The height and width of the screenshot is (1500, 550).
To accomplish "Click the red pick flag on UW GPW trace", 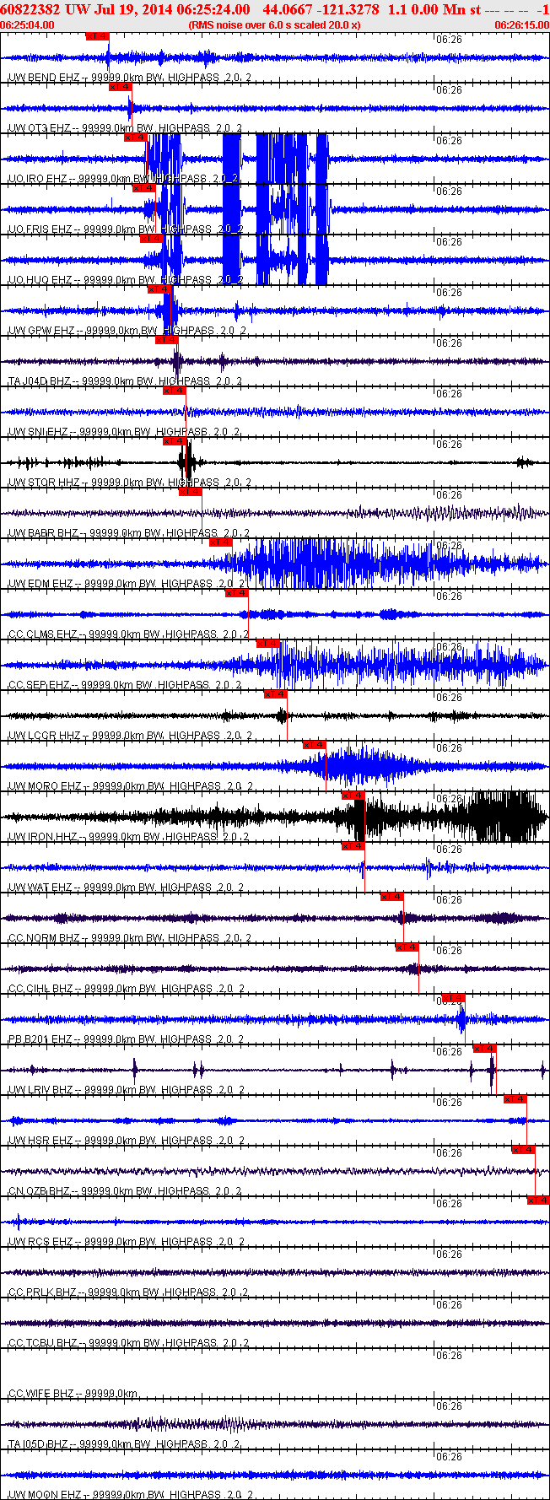I will [x=159, y=289].
